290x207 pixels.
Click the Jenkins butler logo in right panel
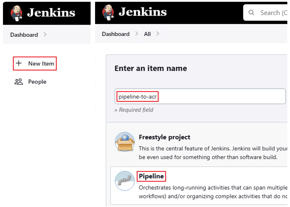tap(108, 12)
